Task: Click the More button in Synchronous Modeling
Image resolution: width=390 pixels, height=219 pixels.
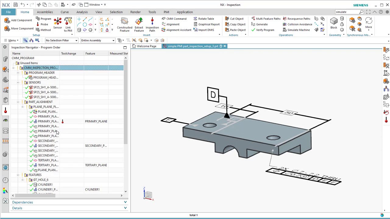Action: click(x=369, y=23)
